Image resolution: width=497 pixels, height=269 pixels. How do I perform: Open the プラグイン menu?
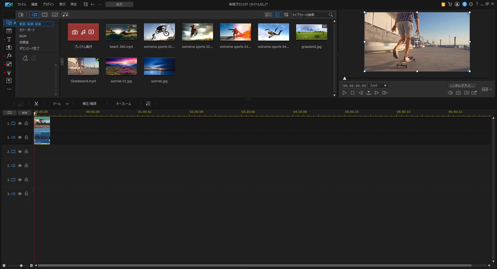click(48, 4)
